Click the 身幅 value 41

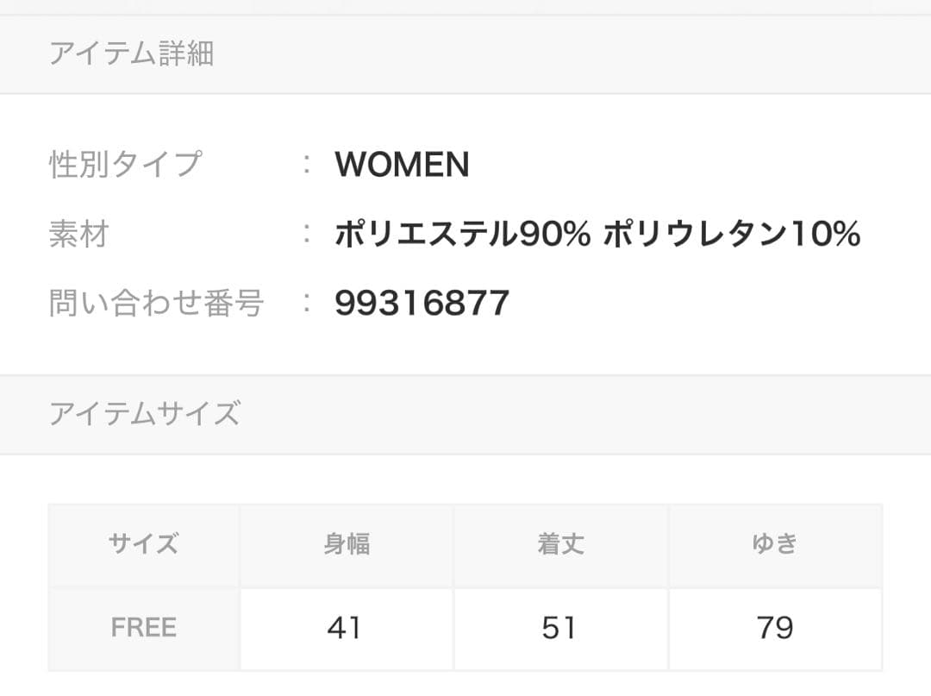(345, 628)
